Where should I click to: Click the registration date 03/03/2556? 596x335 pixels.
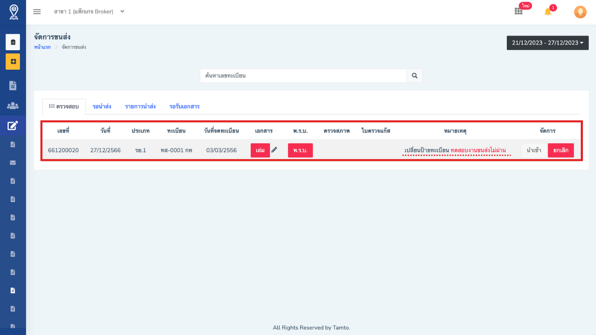tap(221, 150)
